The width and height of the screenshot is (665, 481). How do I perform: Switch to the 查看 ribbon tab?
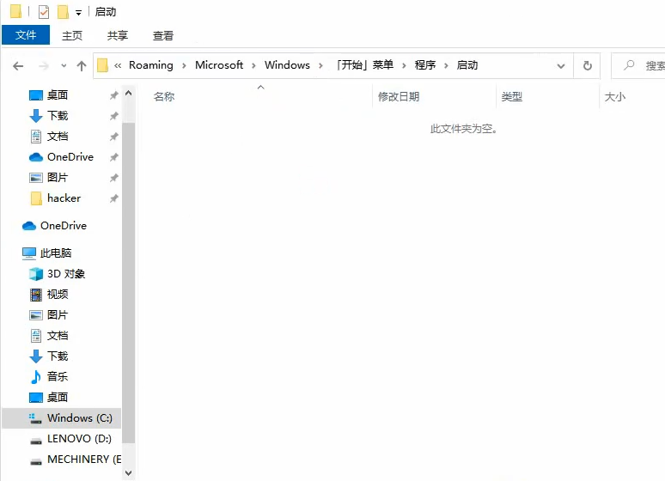[163, 35]
